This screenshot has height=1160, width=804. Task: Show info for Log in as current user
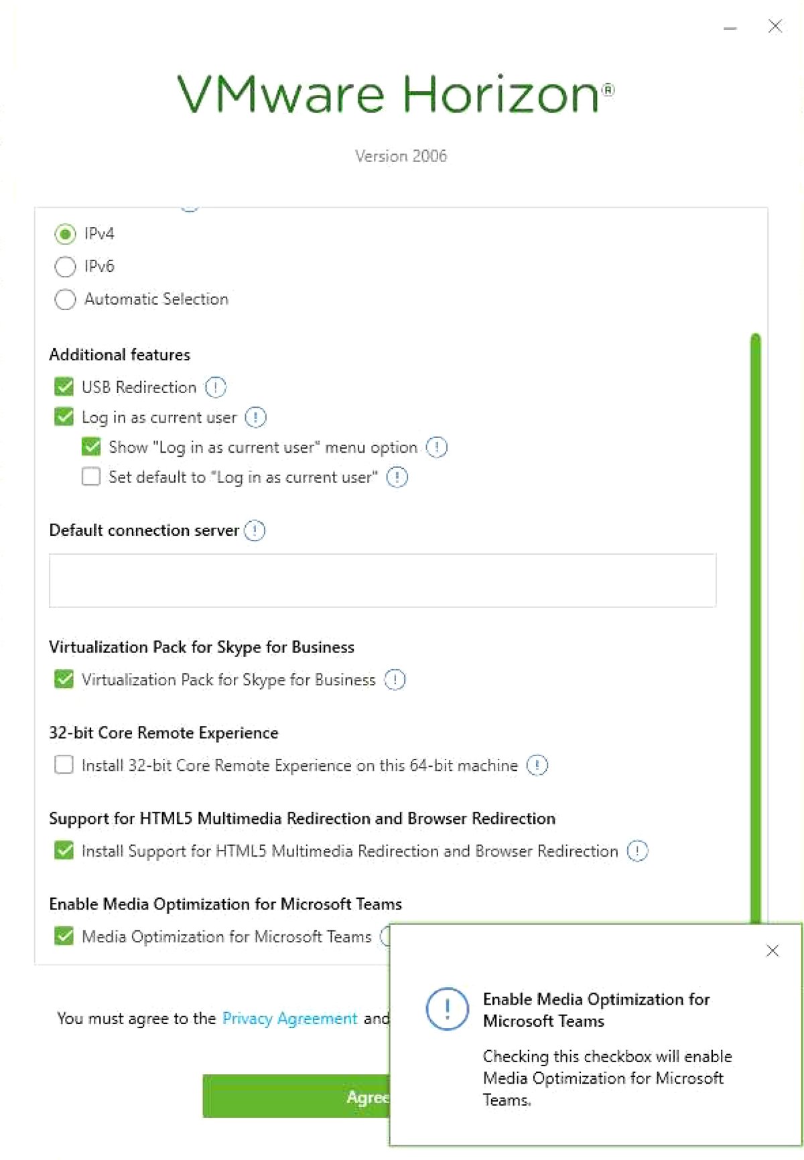click(x=255, y=417)
